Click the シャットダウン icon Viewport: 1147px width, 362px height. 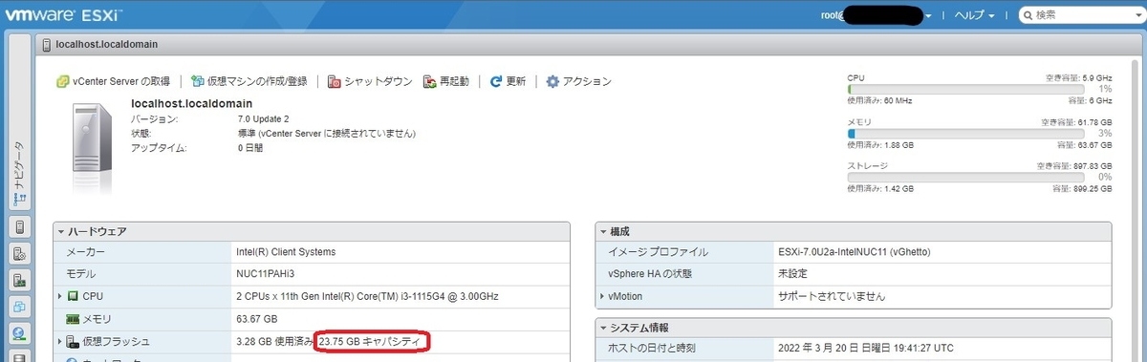point(335,81)
